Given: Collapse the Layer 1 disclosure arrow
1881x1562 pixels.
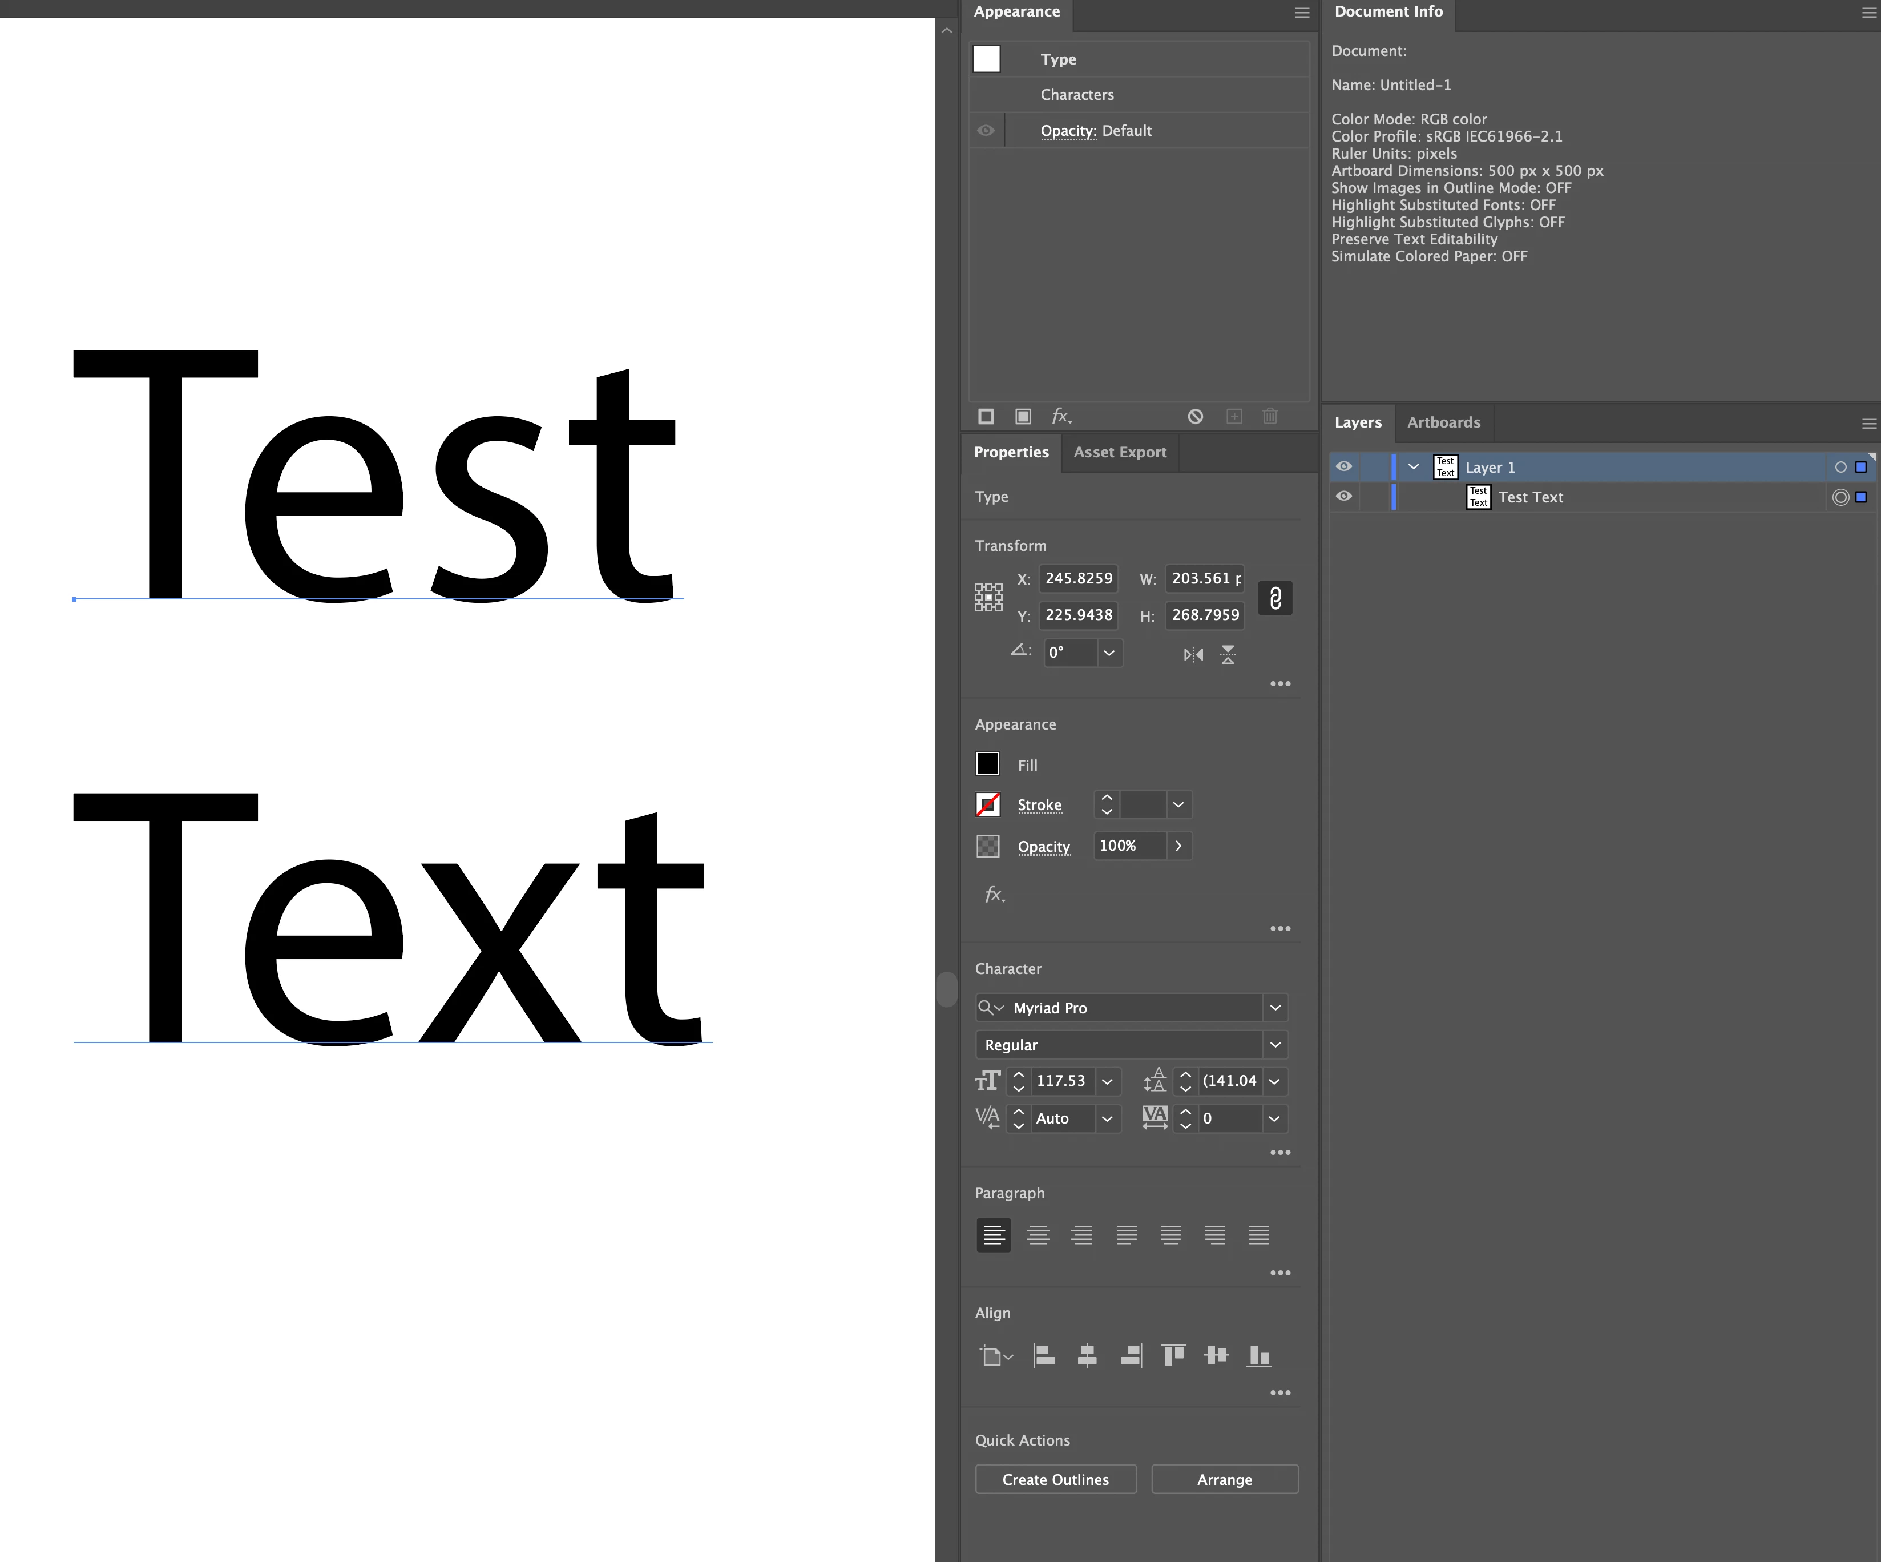Looking at the screenshot, I should click(1414, 466).
